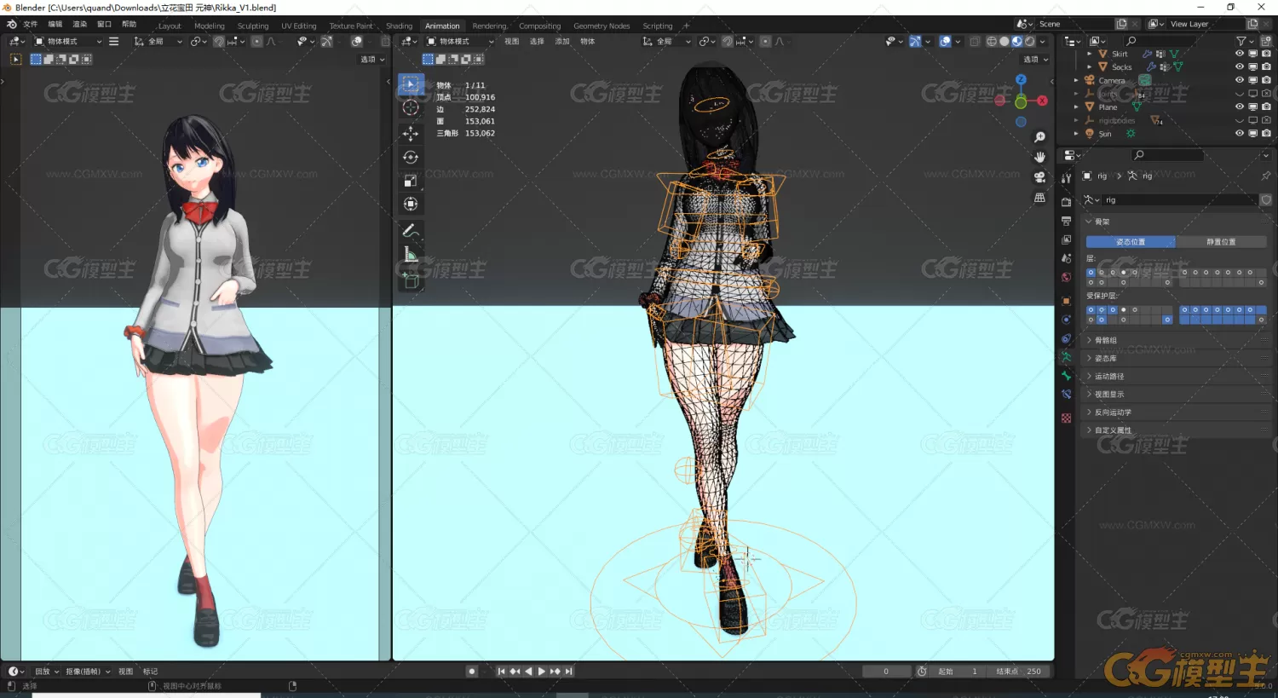1278x698 pixels.
Task: Click the end frame field 250
Action: 1019,672
